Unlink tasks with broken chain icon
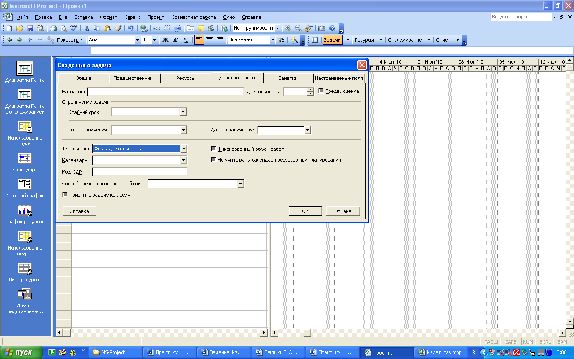The image size is (574, 359). (x=167, y=28)
